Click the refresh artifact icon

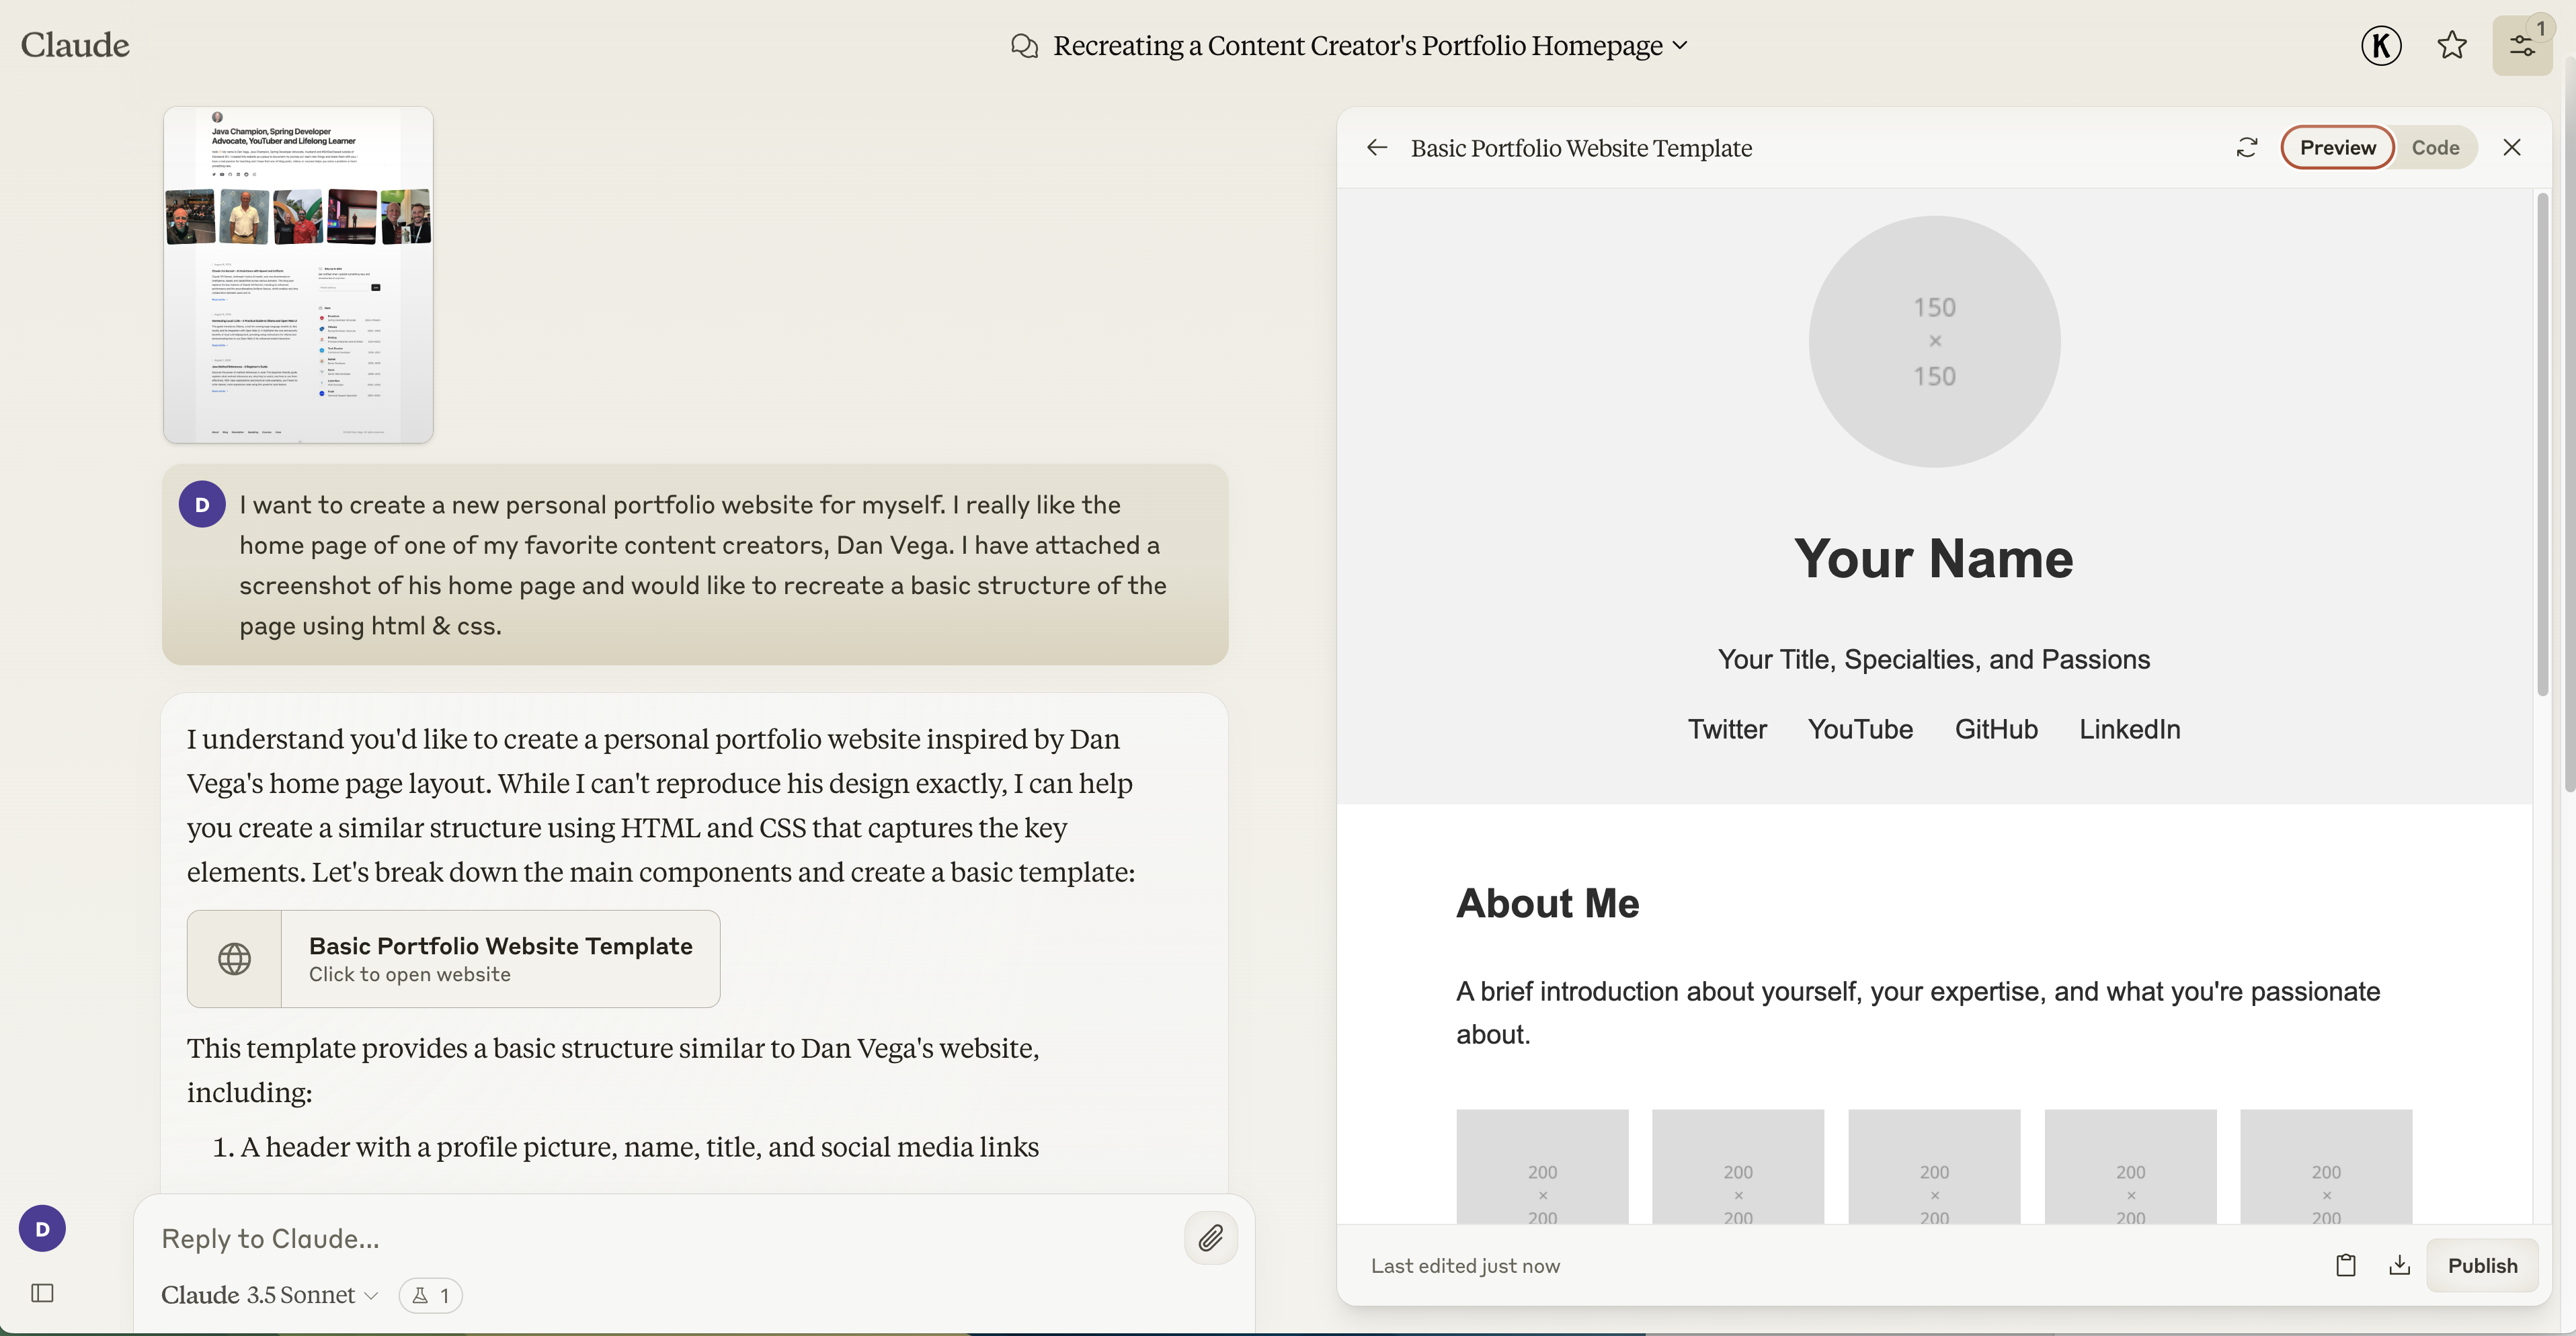2247,148
